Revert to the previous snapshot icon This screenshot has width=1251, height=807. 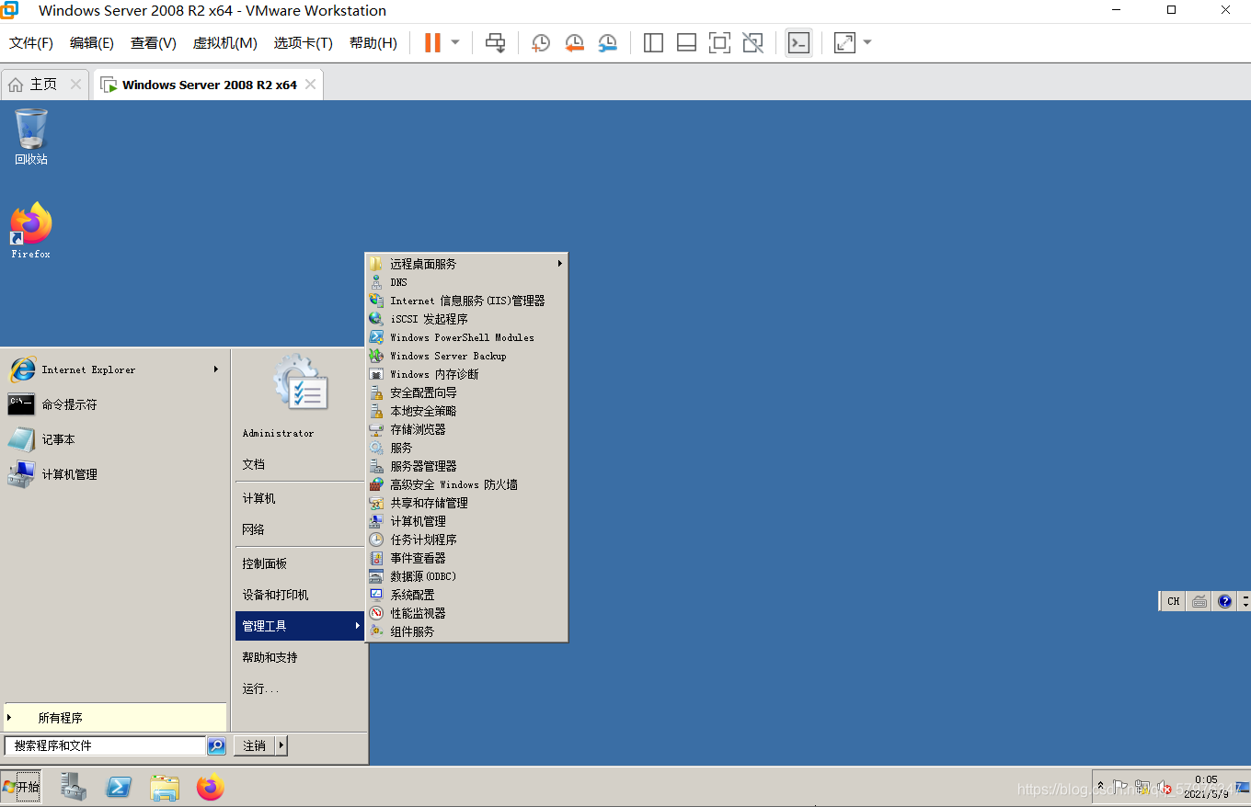pyautogui.click(x=574, y=43)
